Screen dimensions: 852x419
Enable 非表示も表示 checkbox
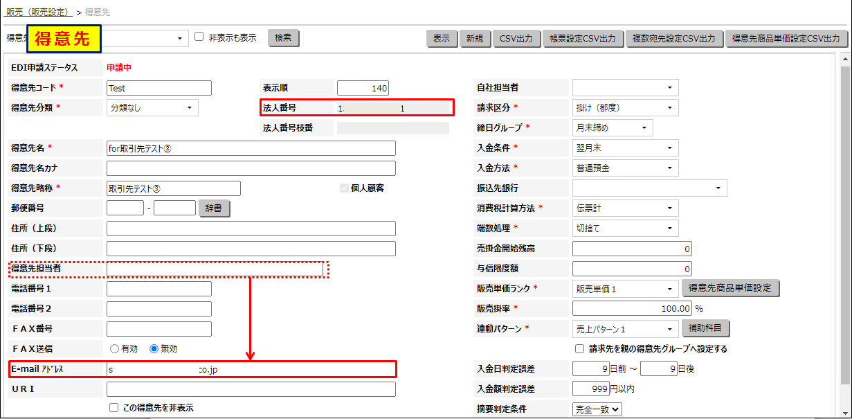click(x=199, y=37)
